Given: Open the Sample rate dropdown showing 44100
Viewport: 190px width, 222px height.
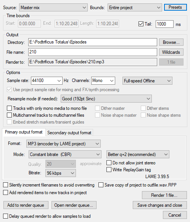Looking at the screenshot, I should (47, 81).
